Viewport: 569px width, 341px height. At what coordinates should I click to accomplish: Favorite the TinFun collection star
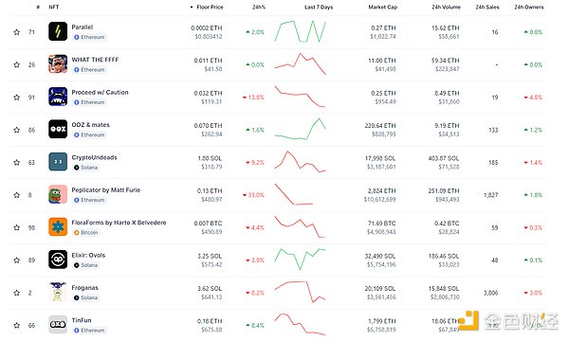(17, 326)
